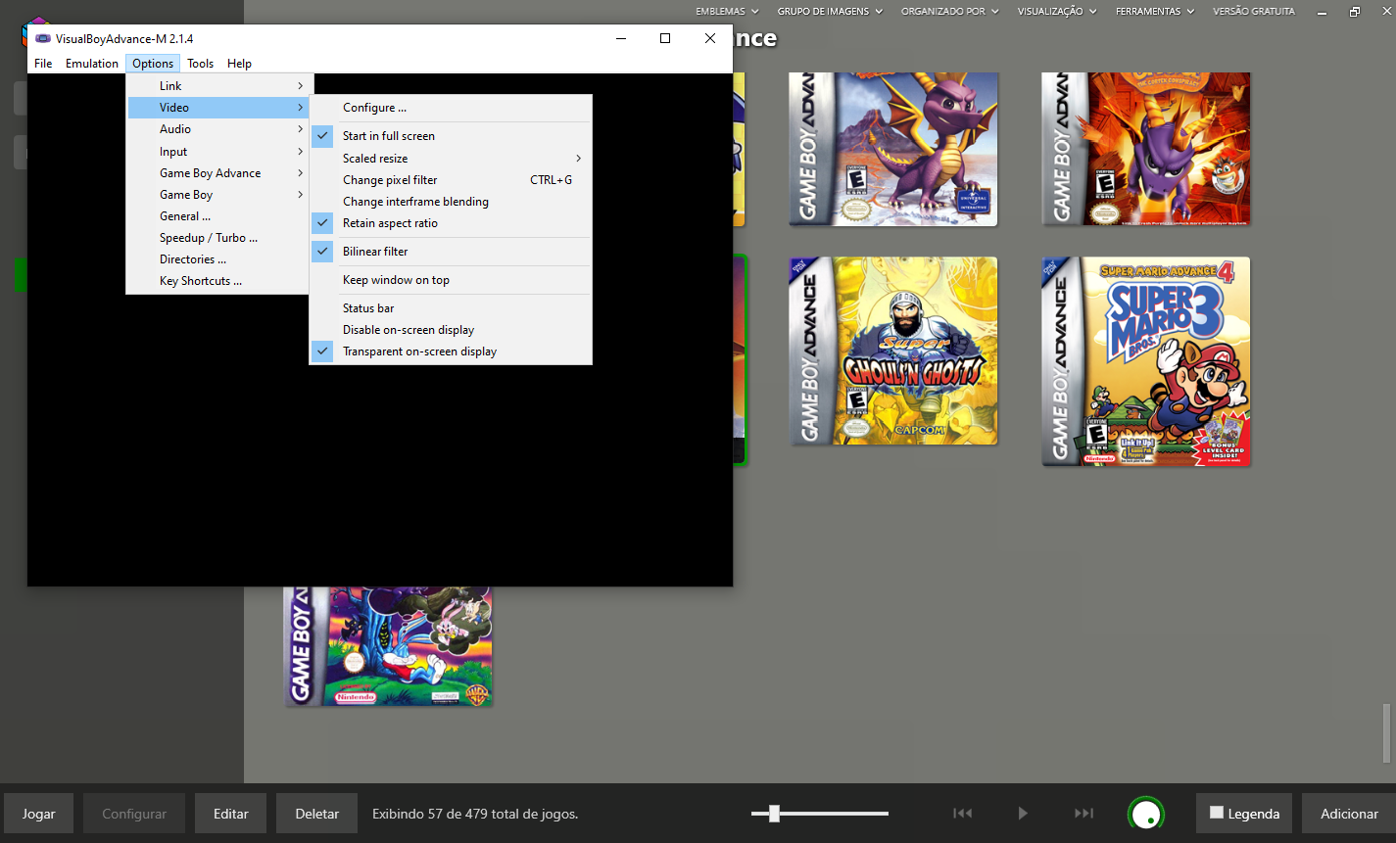
Task: Open the Tools menu
Action: coord(201,64)
